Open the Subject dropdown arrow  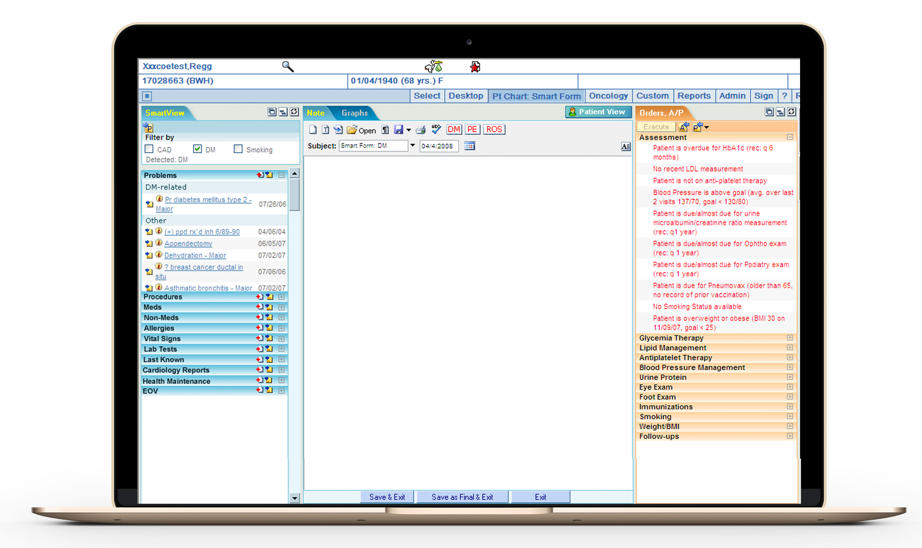pos(412,146)
